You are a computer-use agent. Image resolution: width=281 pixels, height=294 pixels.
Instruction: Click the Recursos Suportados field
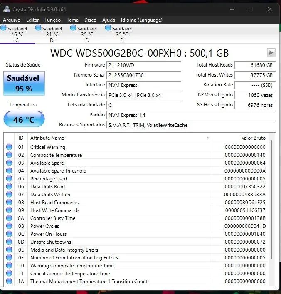click(x=191, y=125)
